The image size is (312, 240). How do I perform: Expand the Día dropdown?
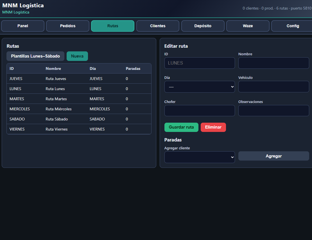pos(200,87)
